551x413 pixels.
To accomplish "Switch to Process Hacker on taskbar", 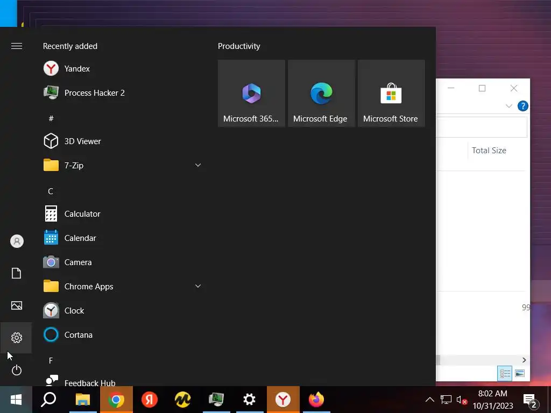I will [x=216, y=400].
